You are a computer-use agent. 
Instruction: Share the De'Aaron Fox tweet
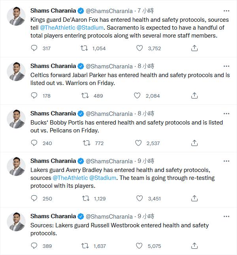pos(194,48)
